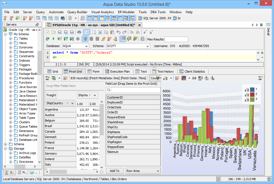Screen dimensions: 274x184
Task: Click the trash can icon in status bar
Action: [x=269, y=179]
